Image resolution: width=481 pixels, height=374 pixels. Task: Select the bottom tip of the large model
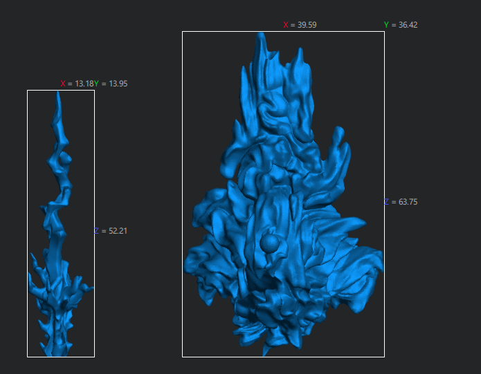(265, 351)
